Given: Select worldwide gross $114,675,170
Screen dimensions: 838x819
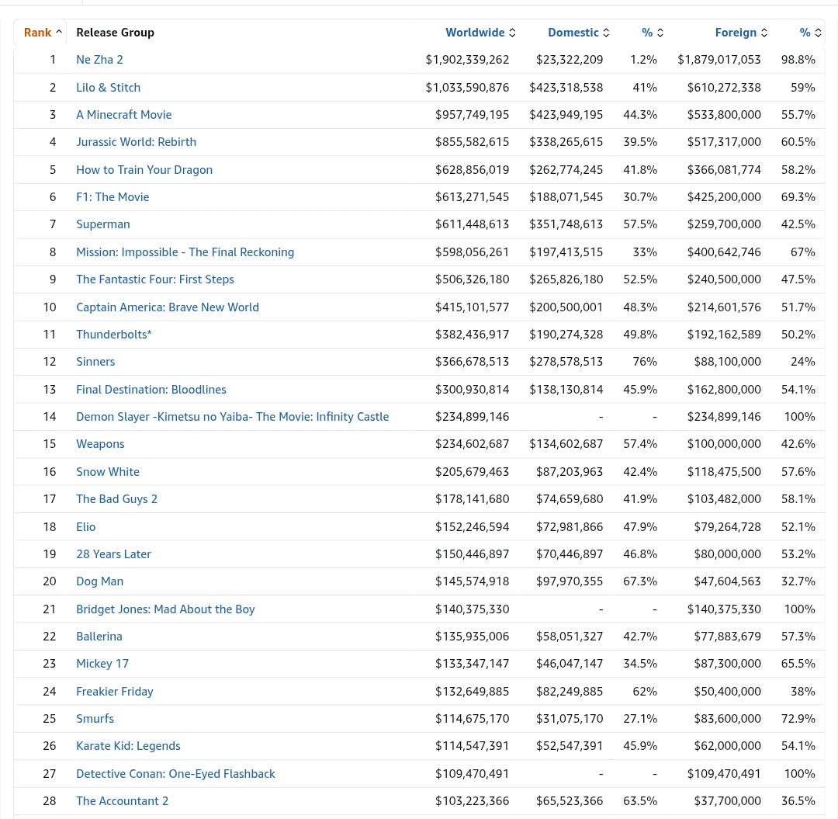Looking at the screenshot, I should pyautogui.click(x=472, y=719).
